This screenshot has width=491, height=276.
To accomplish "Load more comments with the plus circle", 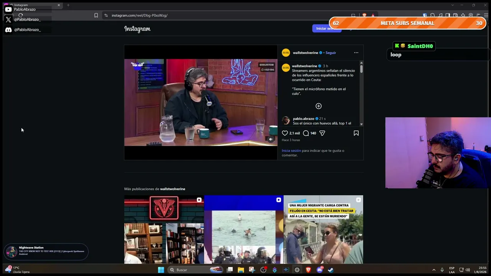I will (318, 106).
